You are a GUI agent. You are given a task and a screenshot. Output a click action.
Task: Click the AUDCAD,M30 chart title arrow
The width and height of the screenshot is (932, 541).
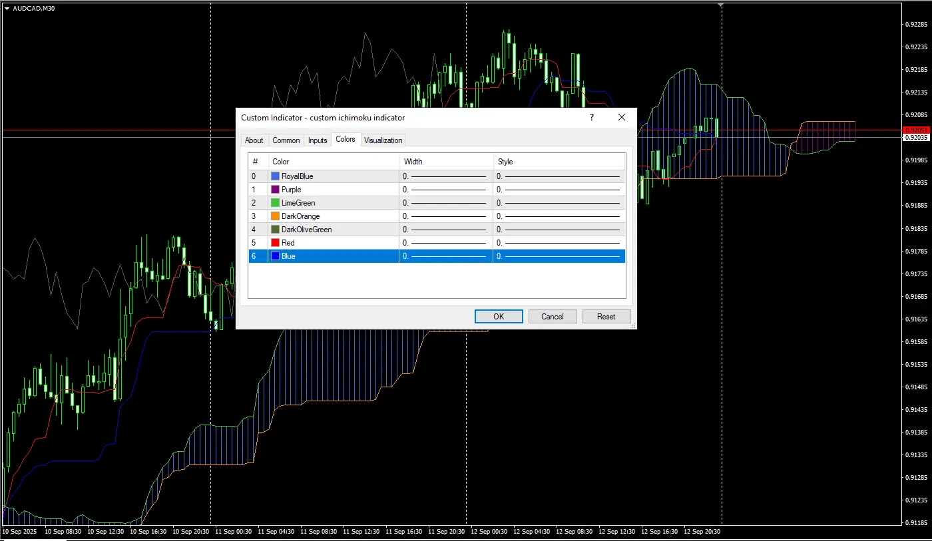[x=7, y=8]
